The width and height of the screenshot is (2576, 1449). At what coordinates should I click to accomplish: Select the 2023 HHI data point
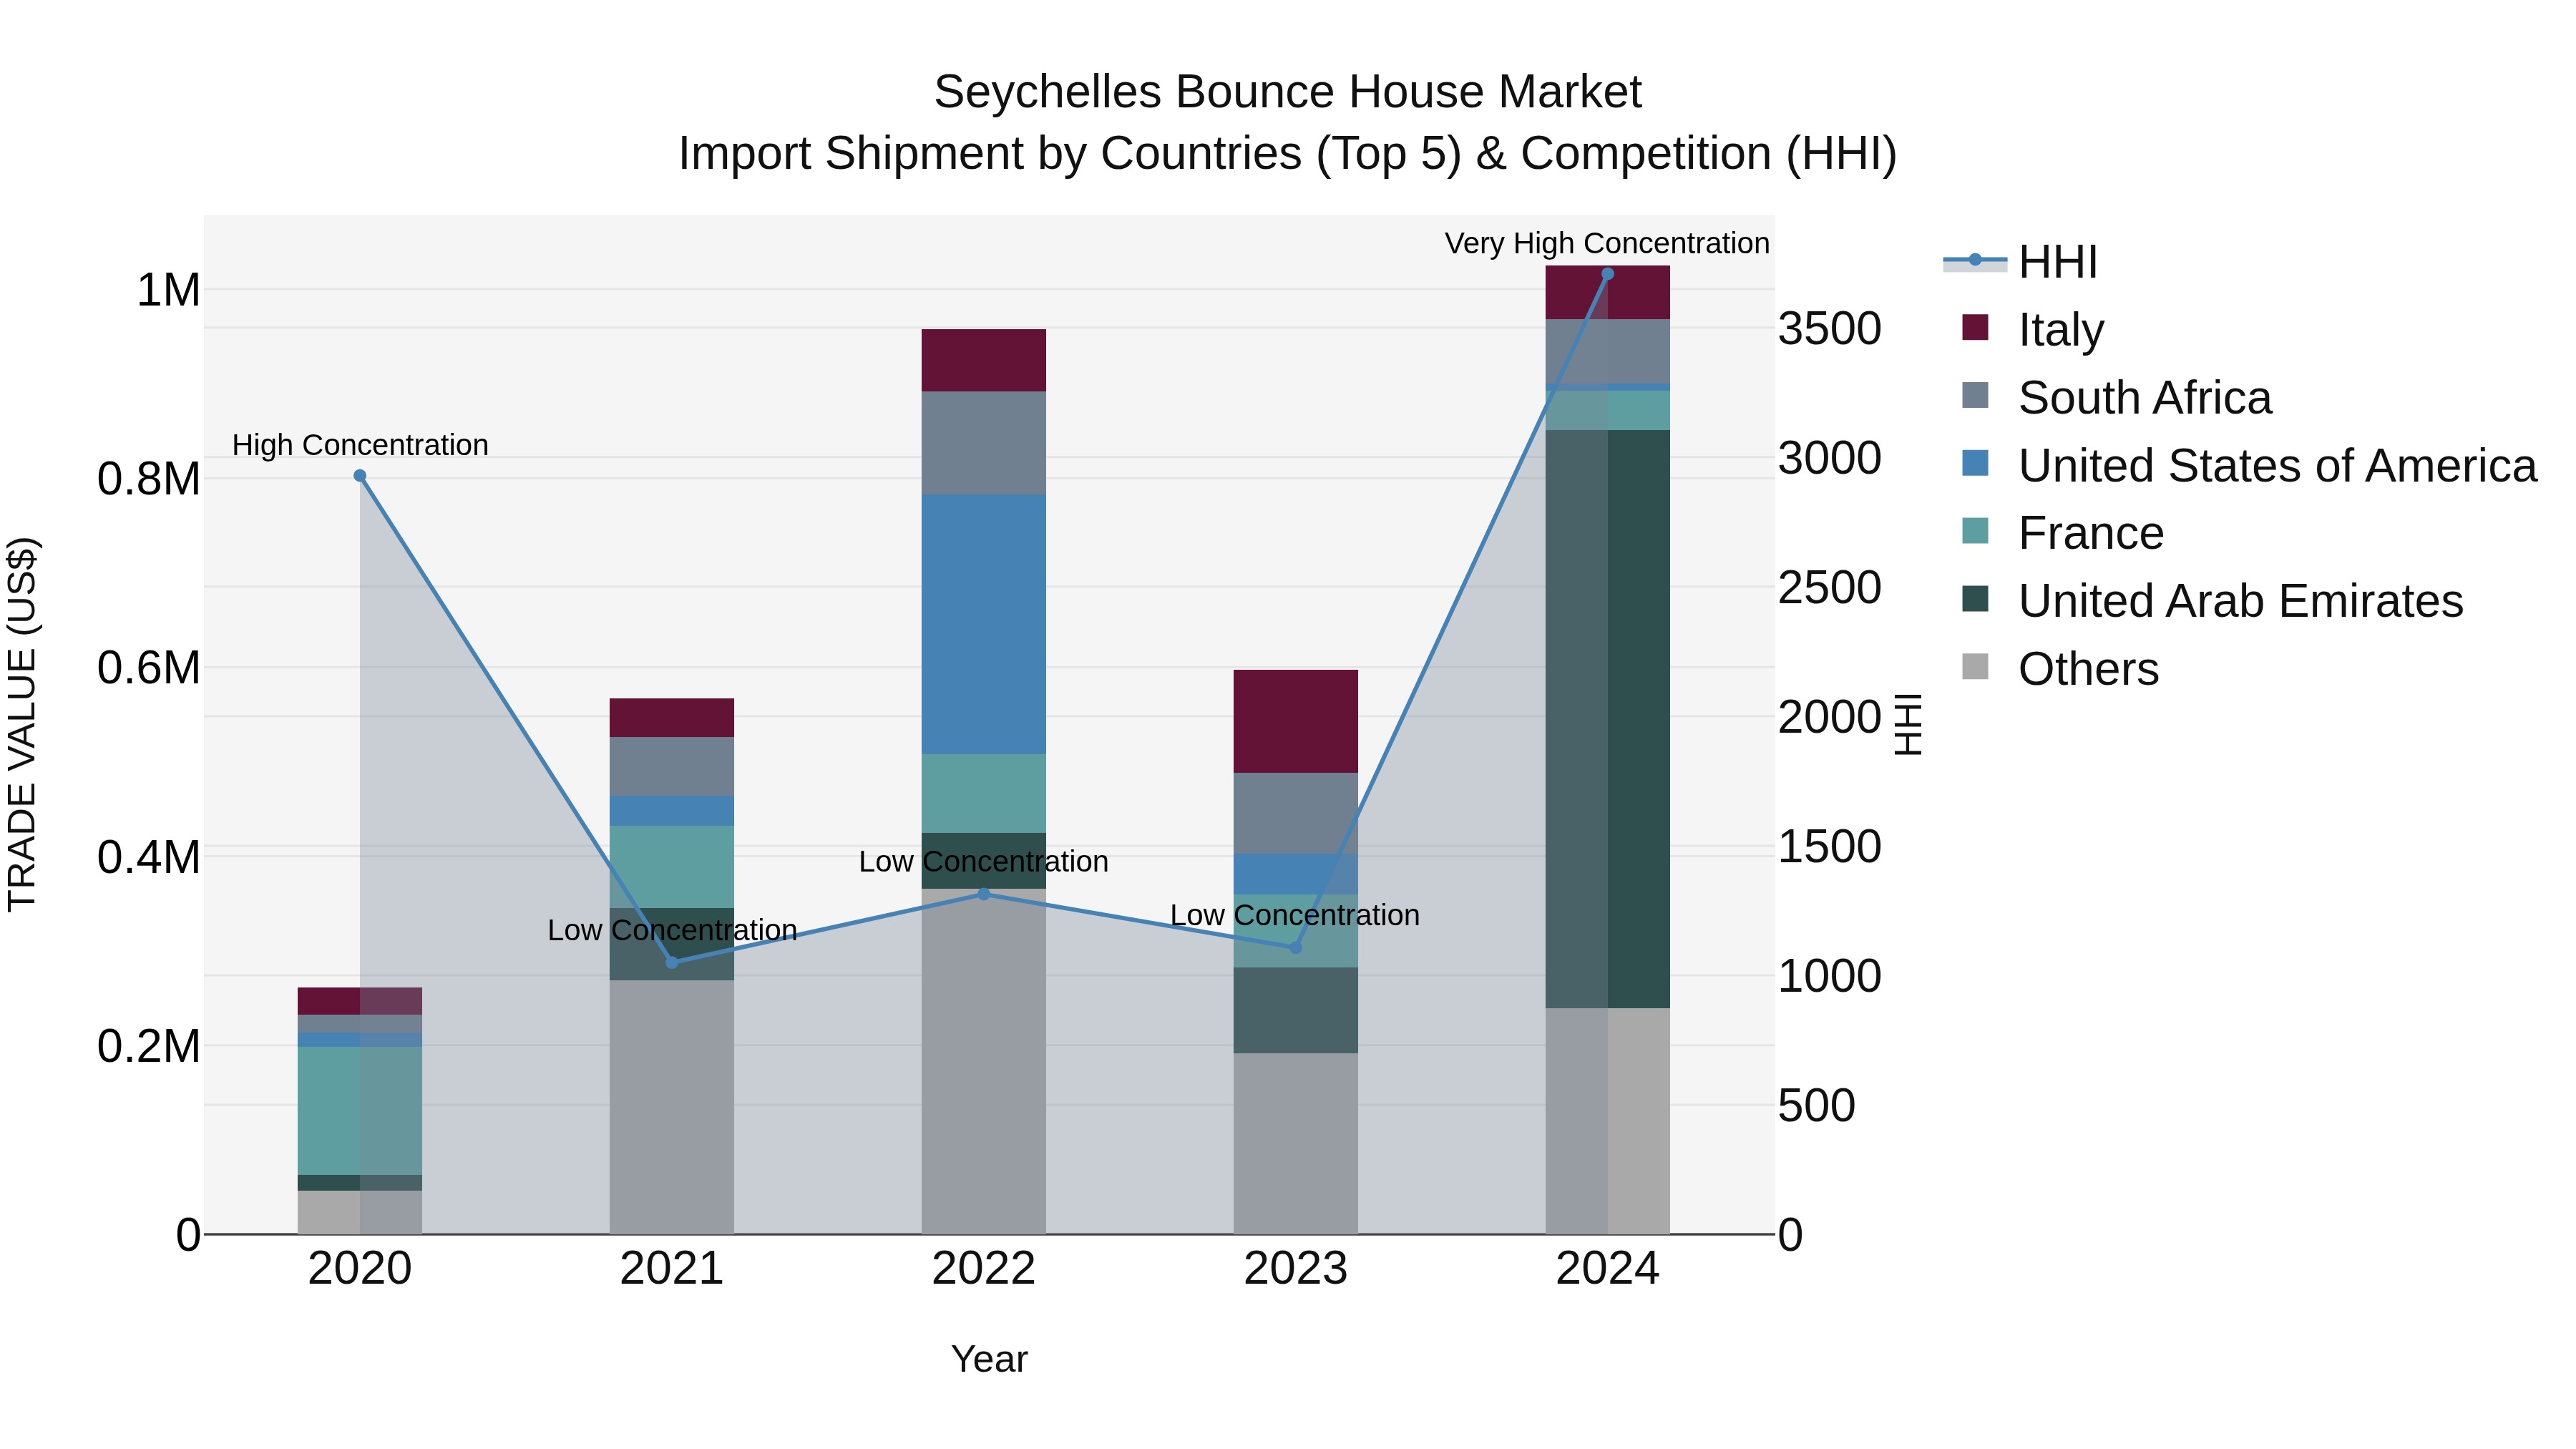[x=1296, y=948]
